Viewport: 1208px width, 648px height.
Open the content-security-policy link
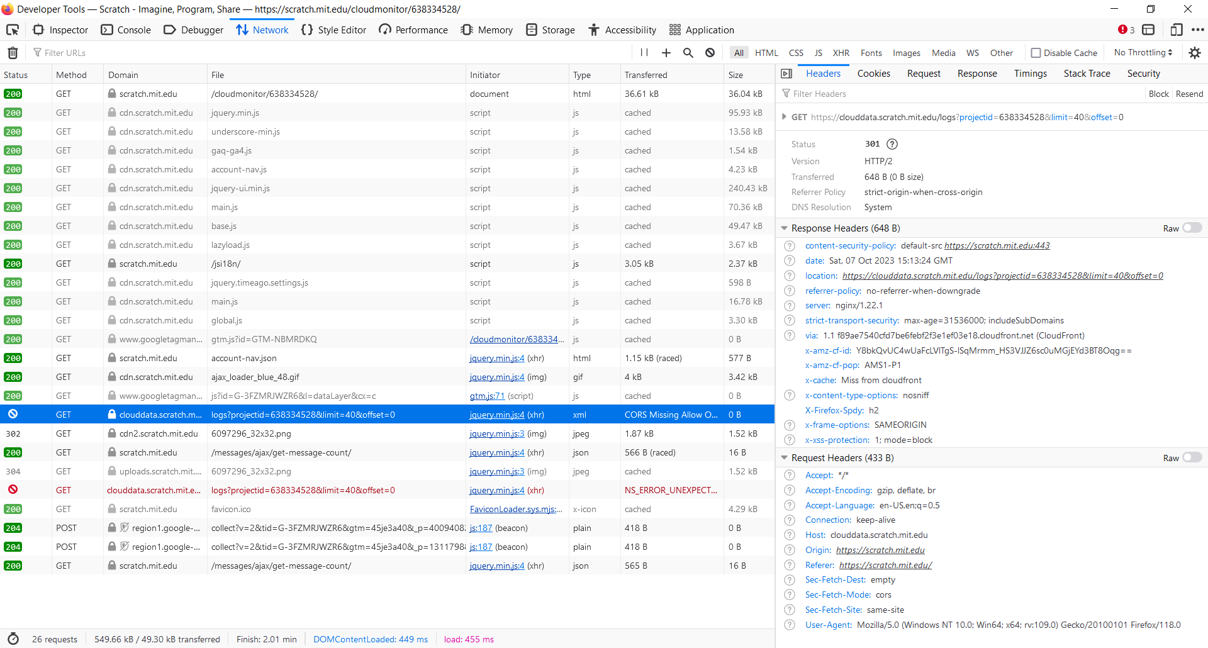tap(997, 245)
